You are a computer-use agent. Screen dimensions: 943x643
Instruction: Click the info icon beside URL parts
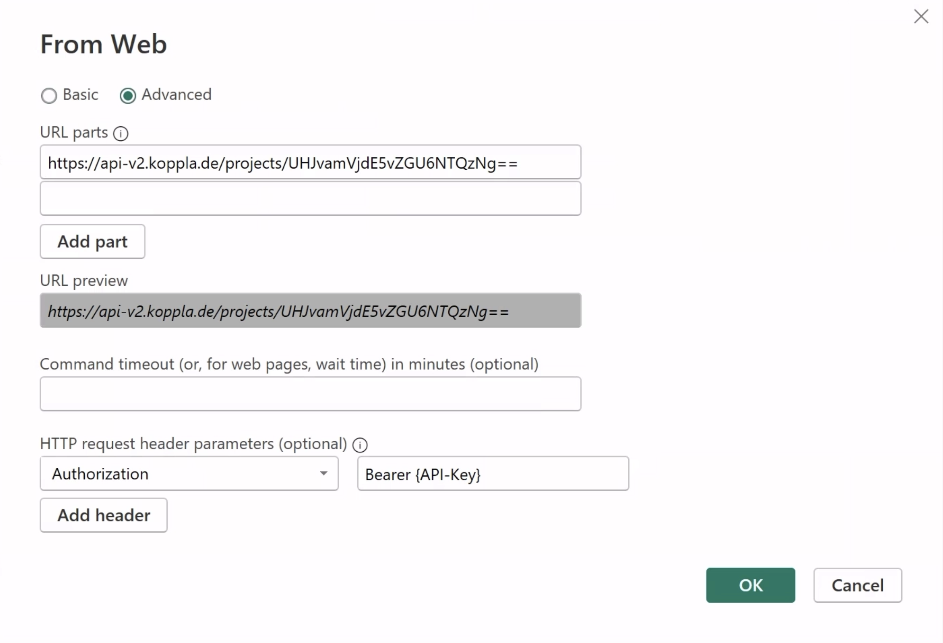(121, 134)
